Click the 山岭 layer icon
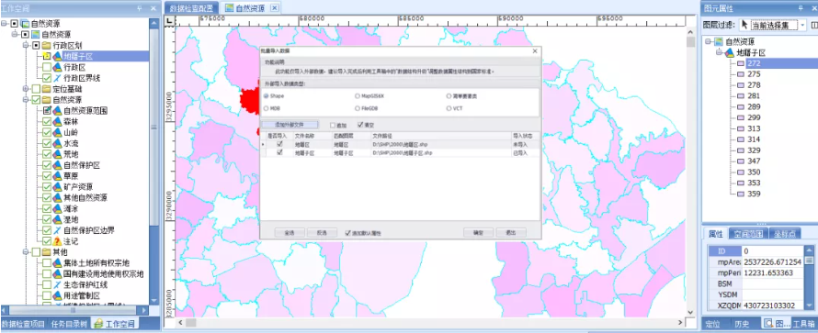This screenshot has height=333, width=818. (57, 133)
